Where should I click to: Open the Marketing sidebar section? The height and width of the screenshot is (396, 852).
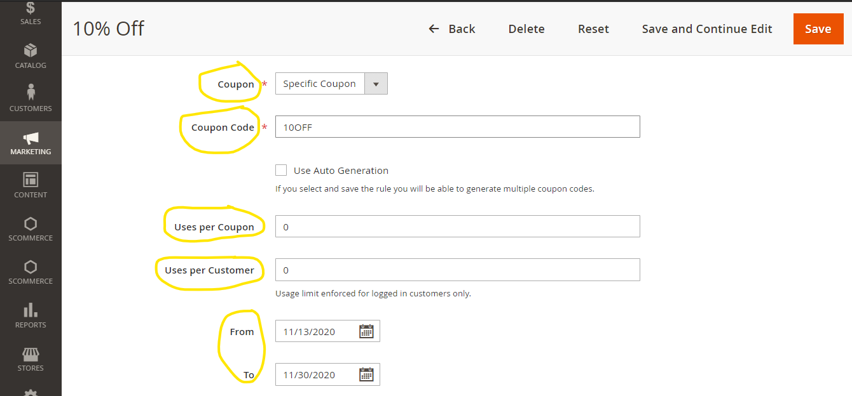pyautogui.click(x=31, y=143)
